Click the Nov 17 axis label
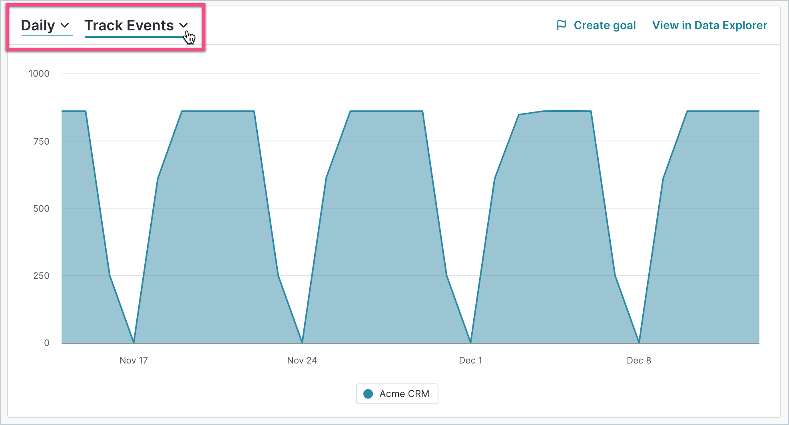This screenshot has height=425, width=789. click(133, 360)
